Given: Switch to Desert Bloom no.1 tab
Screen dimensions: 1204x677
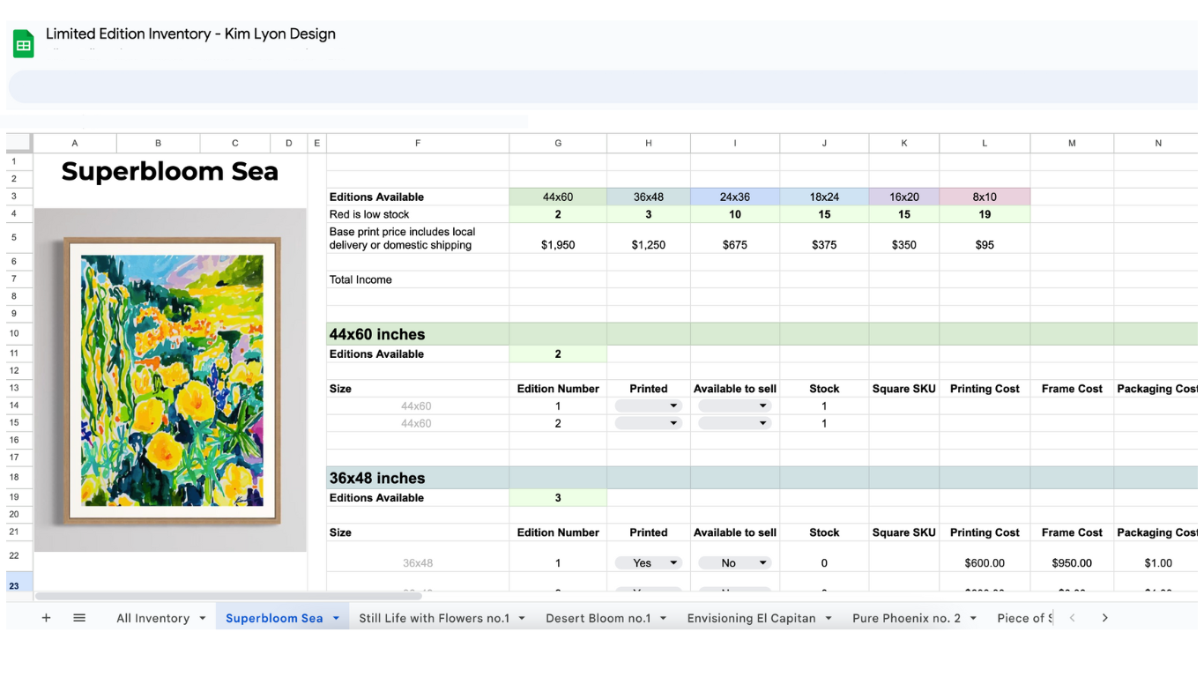Looking at the screenshot, I should pyautogui.click(x=598, y=618).
